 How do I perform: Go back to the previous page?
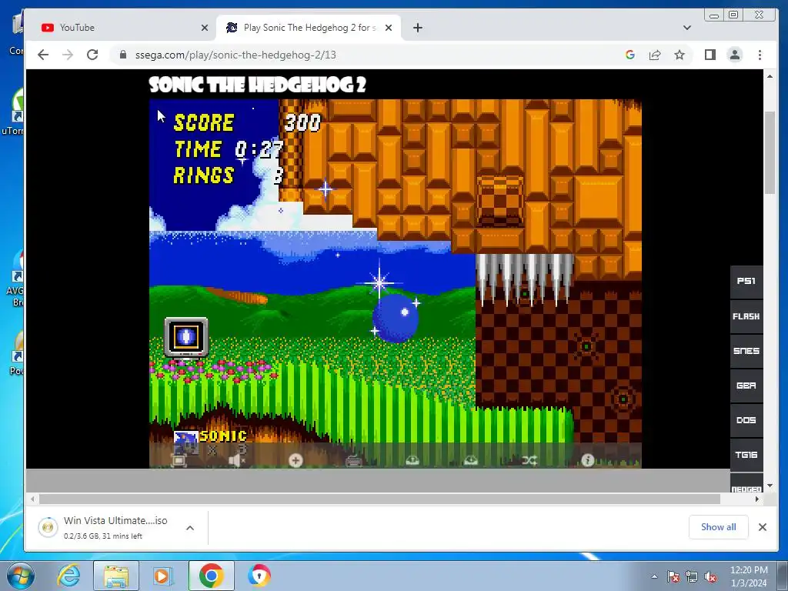(43, 55)
